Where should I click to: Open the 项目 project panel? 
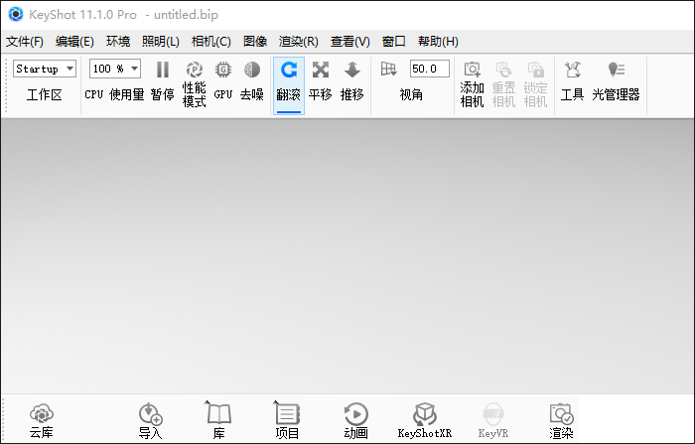tap(287, 420)
